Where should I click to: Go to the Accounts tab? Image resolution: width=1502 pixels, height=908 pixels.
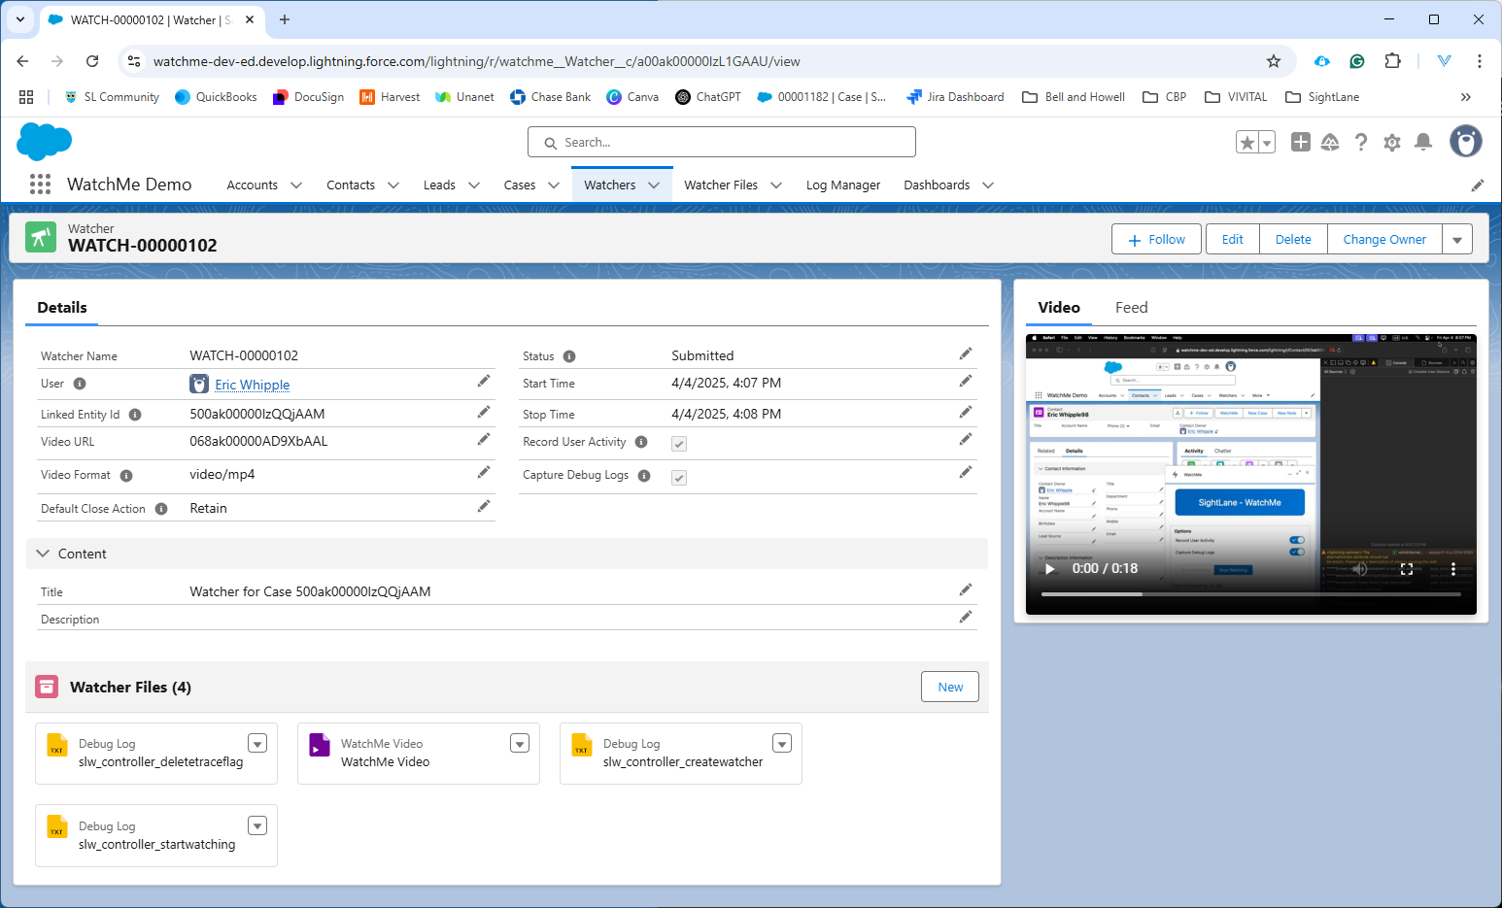(x=253, y=185)
